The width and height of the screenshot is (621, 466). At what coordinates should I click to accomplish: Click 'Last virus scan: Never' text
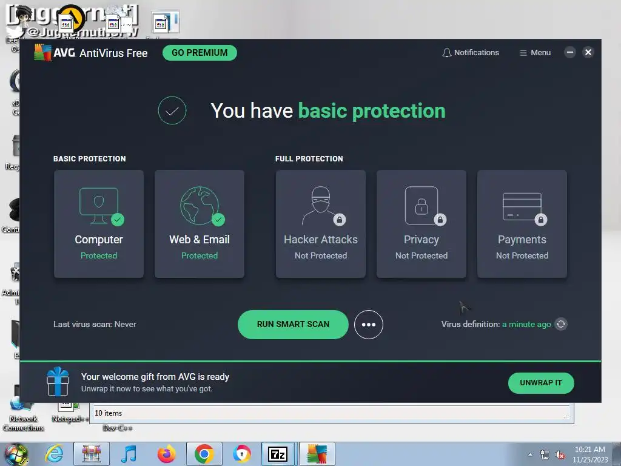pyautogui.click(x=95, y=324)
